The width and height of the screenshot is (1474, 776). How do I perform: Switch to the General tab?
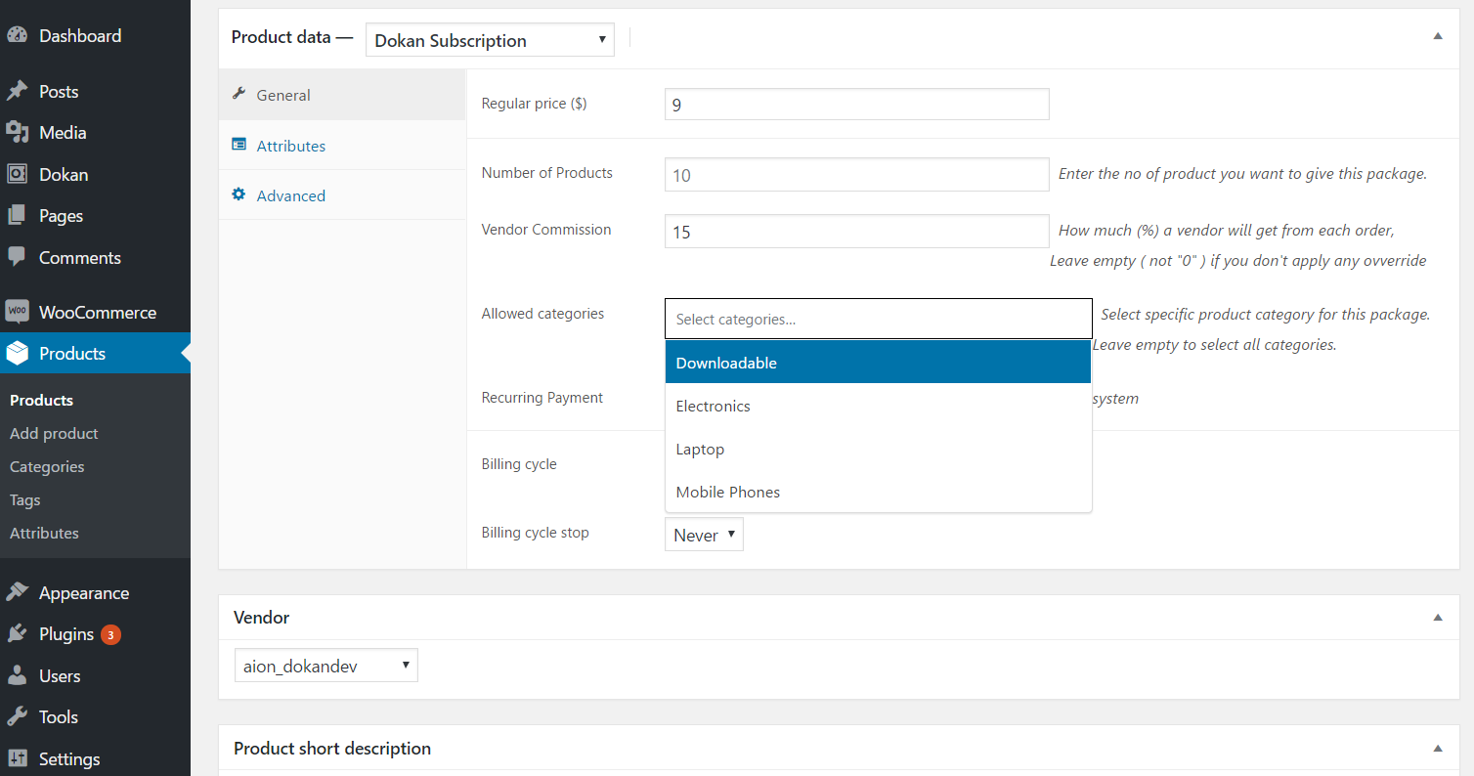pos(342,95)
